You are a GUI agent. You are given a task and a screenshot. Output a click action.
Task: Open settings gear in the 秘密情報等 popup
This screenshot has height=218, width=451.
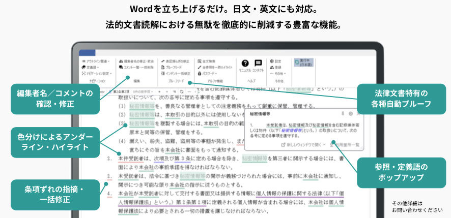(351, 114)
